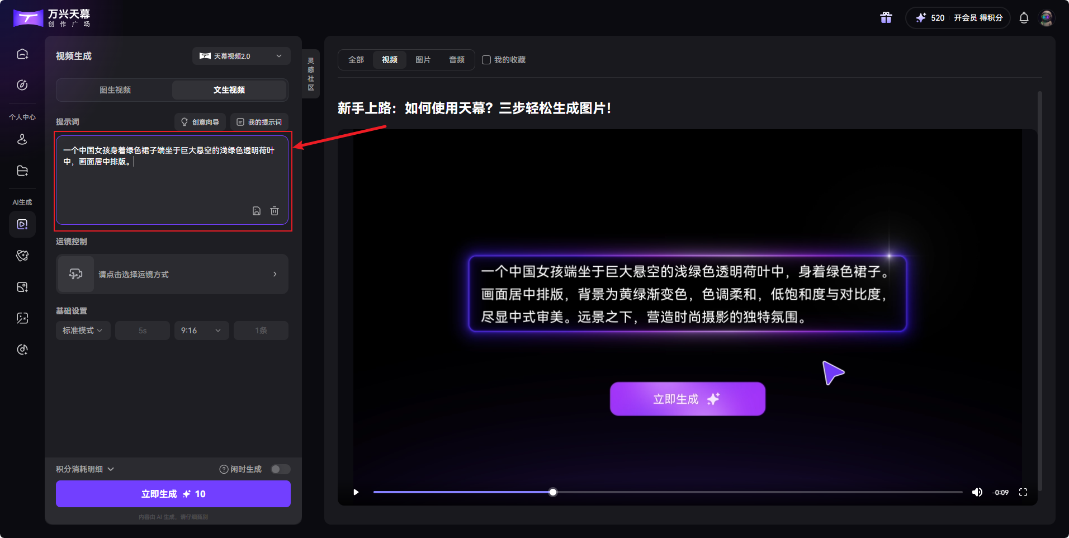Open the 5s duration selector
Viewport: 1069px width, 538px height.
point(143,331)
